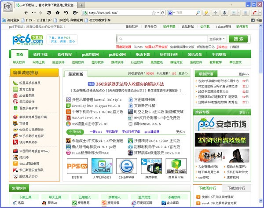This screenshot has width=264, height=208.
Task: Click the browser forward arrow
Action: point(40,13)
